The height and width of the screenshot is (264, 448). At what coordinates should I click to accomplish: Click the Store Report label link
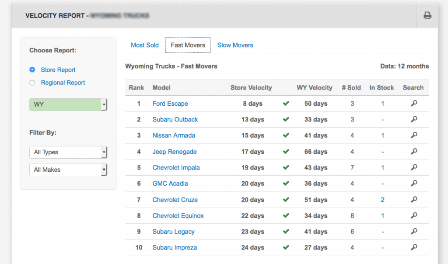coord(58,70)
